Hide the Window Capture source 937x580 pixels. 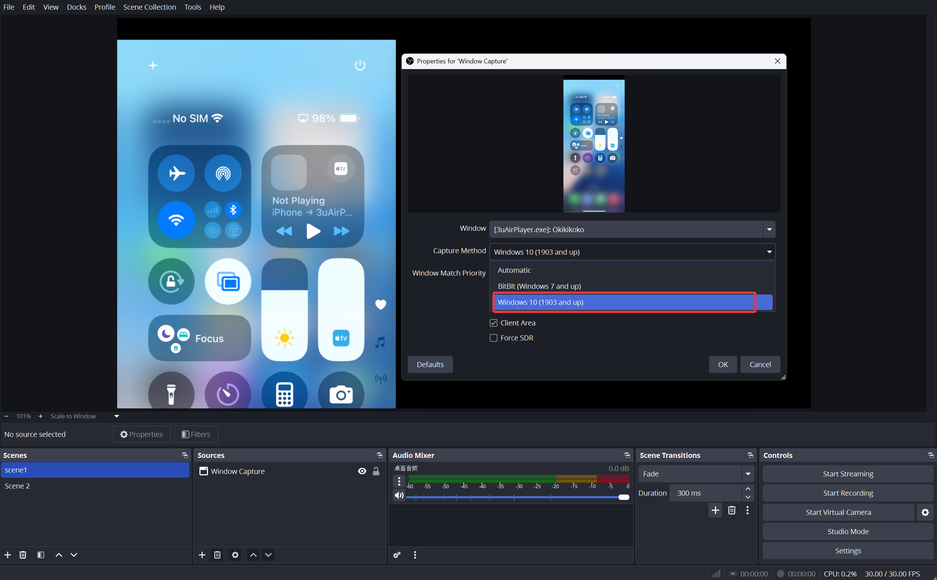[x=362, y=471]
